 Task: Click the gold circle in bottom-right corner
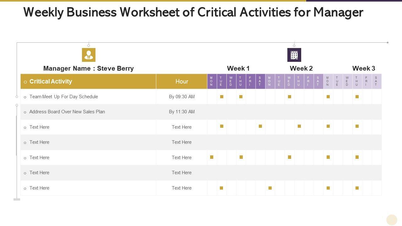tap(392, 220)
